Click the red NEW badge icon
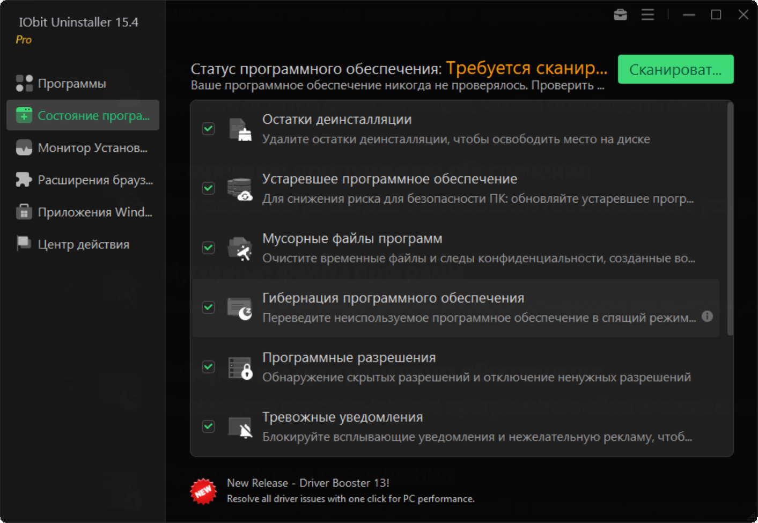The width and height of the screenshot is (758, 523). [203, 491]
